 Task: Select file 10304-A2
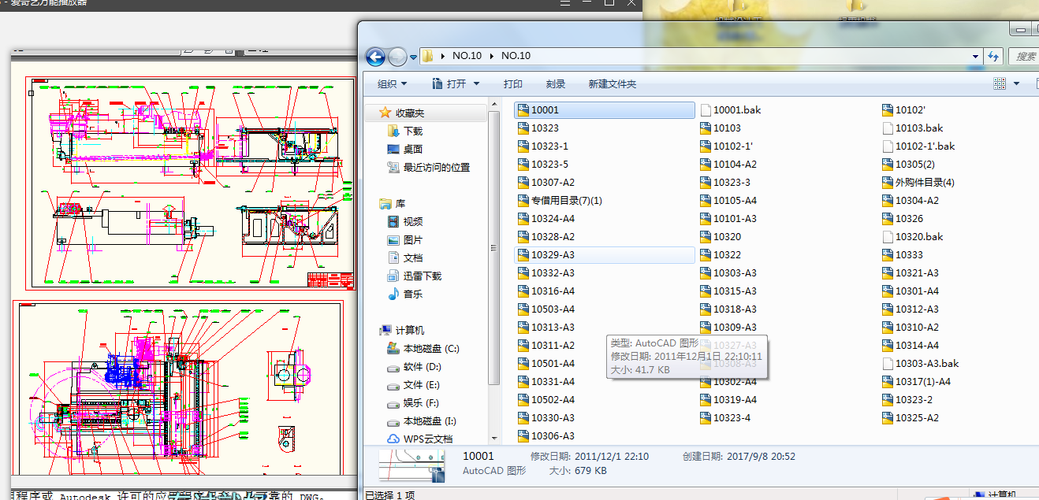[x=911, y=201]
